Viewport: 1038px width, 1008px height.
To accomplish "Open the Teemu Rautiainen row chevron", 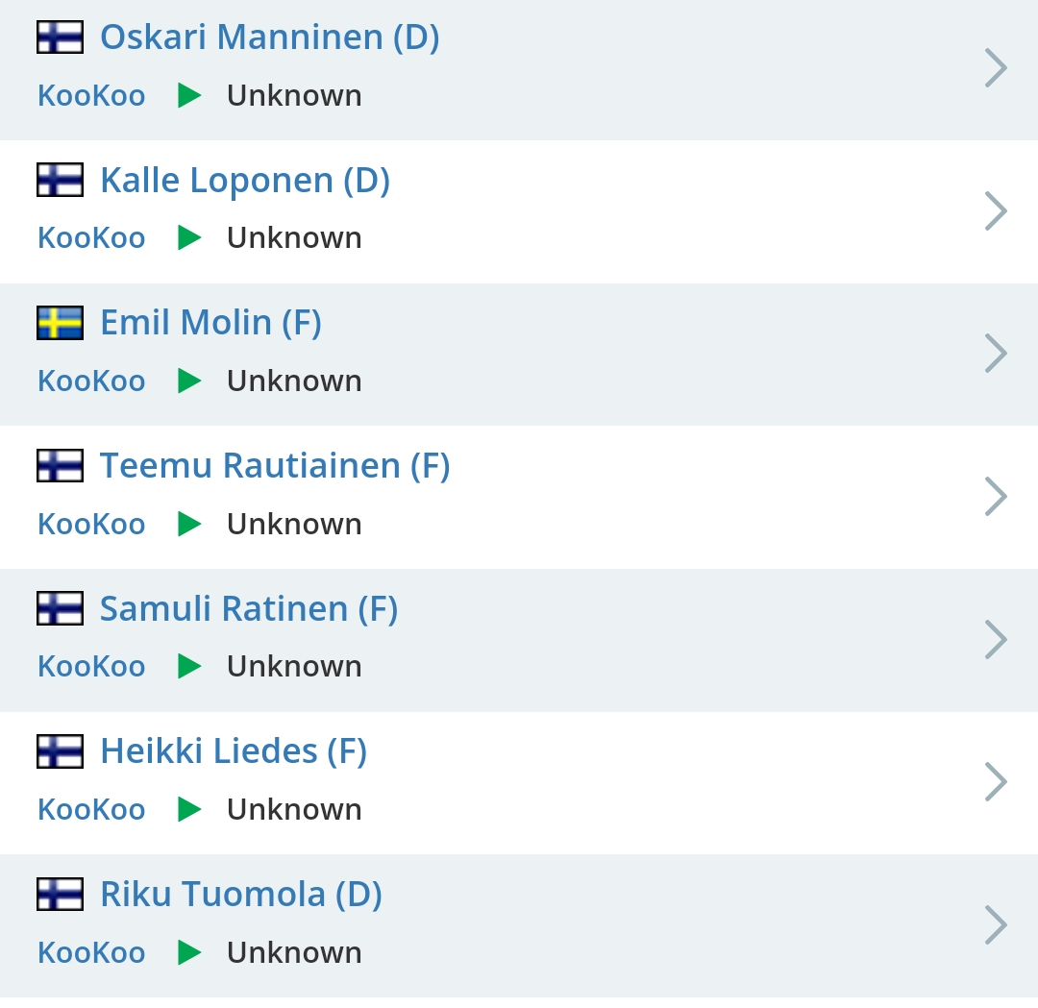I will point(996,497).
